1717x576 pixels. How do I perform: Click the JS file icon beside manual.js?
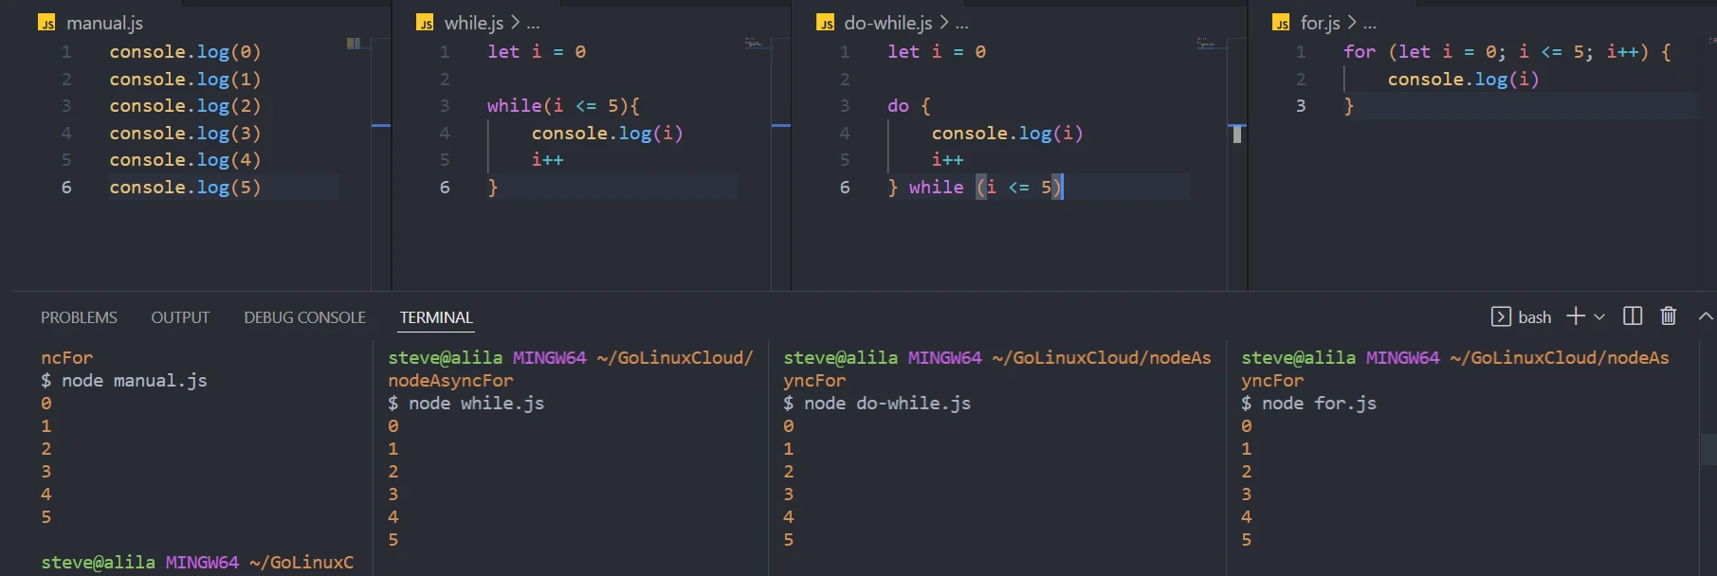pos(46,23)
